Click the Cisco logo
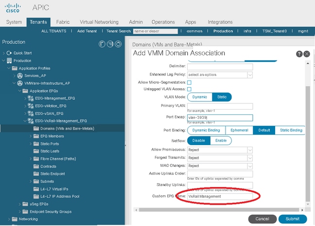The image size is (315, 226). click(13, 8)
